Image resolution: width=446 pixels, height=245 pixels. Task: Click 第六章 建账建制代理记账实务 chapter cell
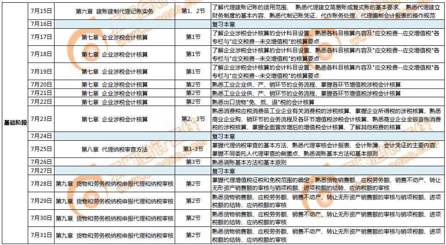pos(115,11)
